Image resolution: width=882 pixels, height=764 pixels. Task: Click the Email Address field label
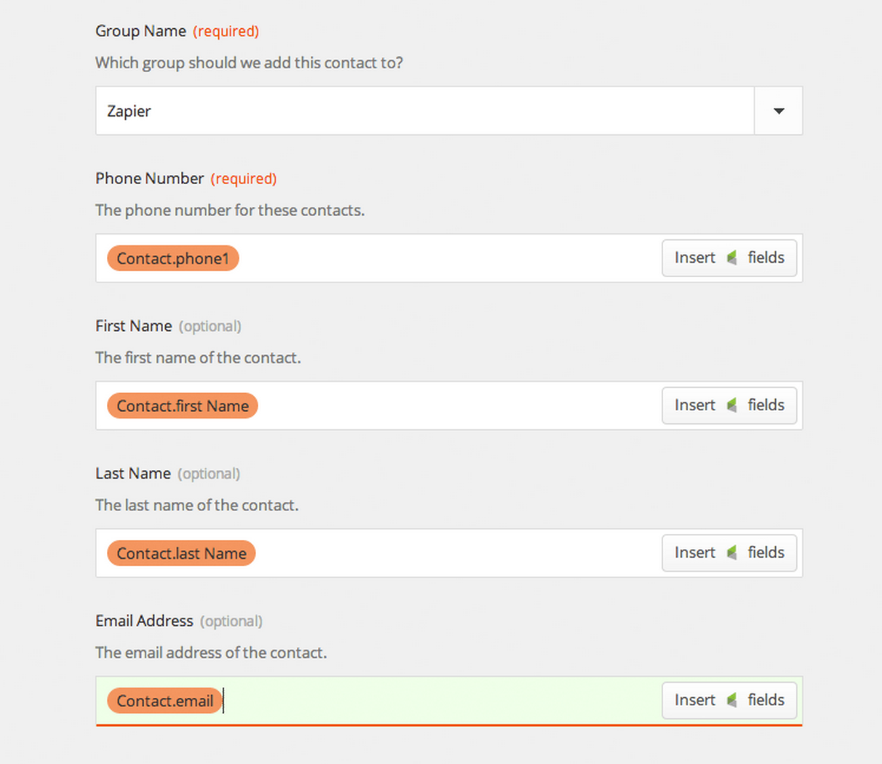click(x=144, y=621)
